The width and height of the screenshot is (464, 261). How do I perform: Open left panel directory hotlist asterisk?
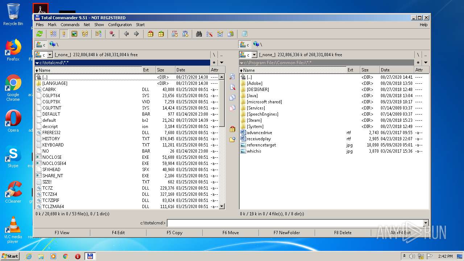point(214,63)
